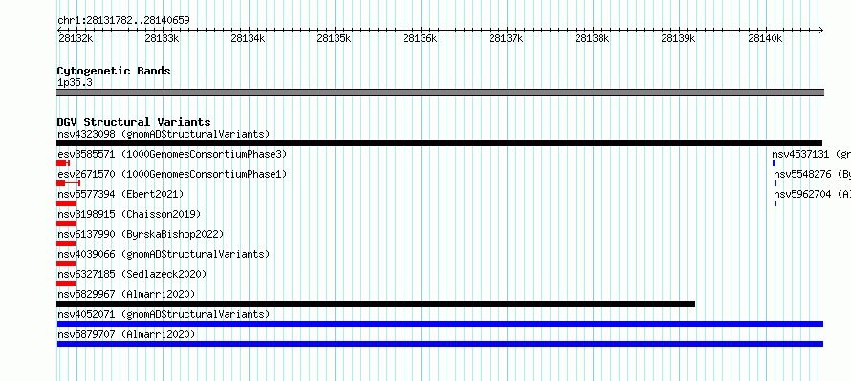Image resolution: width=851 pixels, height=381 pixels.
Task: Select the red nsv6137990 variant bar
Action: pyautogui.click(x=66, y=243)
